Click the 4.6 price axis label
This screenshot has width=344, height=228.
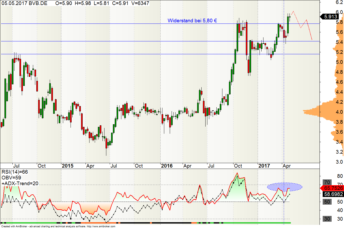339,82
